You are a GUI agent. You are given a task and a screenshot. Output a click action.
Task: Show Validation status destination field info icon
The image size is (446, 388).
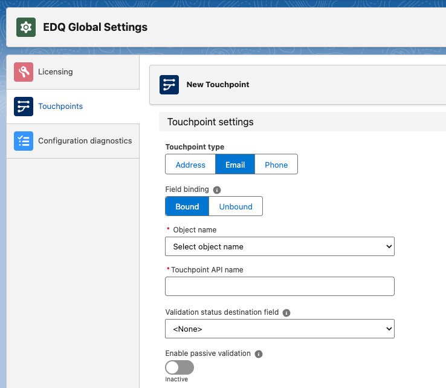[x=286, y=313]
